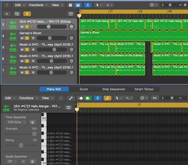Screen dimensions: 188x165
Task: Click the fit-width arrows icon in Piano Roll
Action: pos(155,98)
